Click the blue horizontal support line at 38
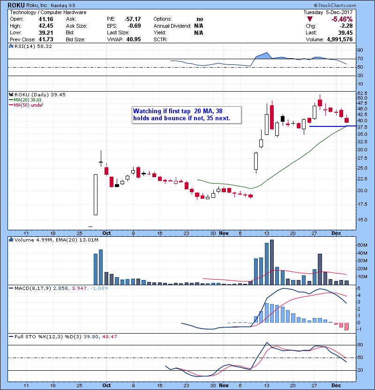 tap(333, 126)
